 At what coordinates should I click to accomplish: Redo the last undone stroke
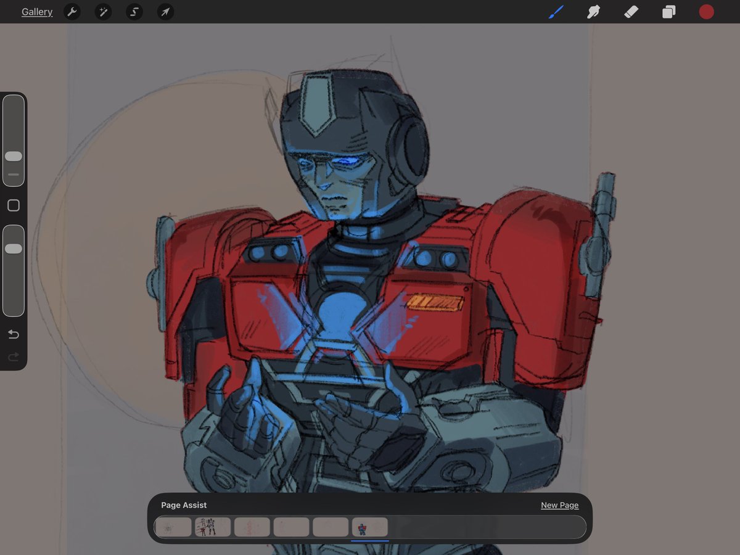(x=14, y=356)
